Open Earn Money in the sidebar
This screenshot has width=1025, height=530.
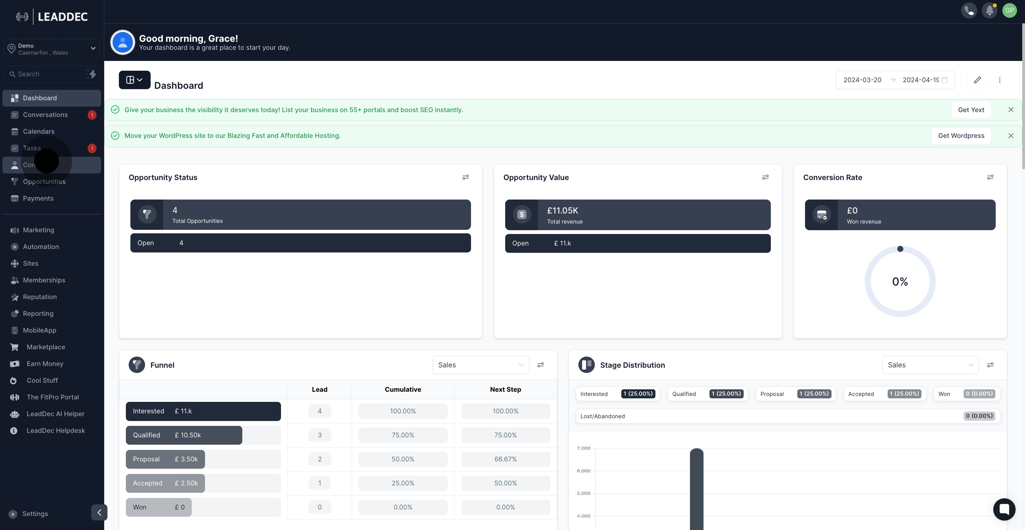click(52, 364)
